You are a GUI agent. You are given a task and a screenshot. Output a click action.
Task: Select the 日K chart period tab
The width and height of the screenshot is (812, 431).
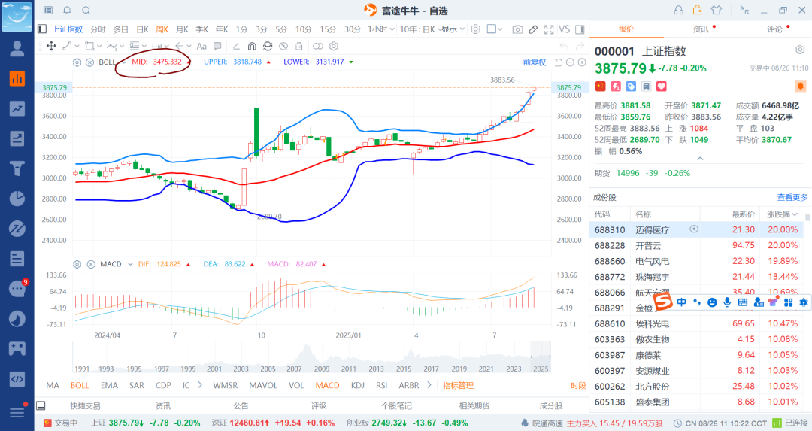pos(142,29)
